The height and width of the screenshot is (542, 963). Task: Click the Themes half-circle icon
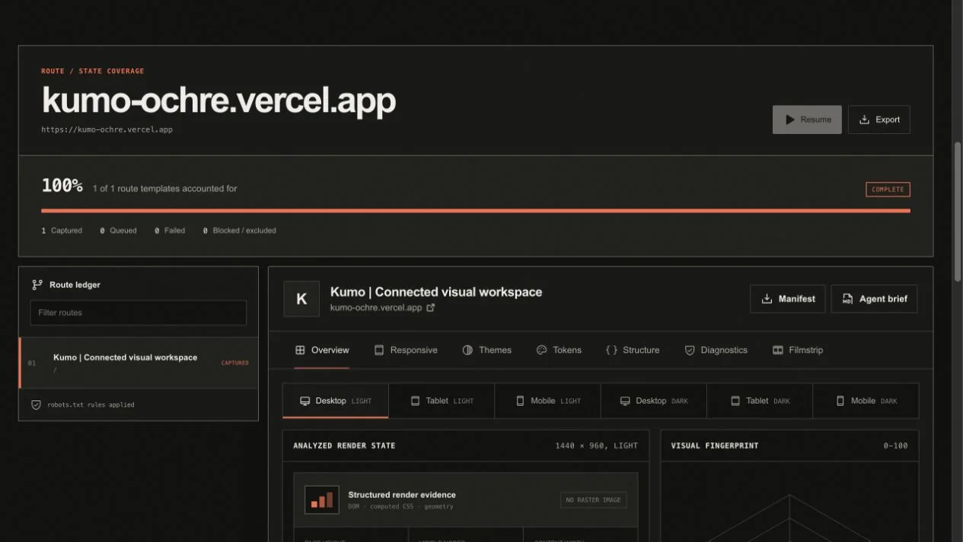(467, 350)
